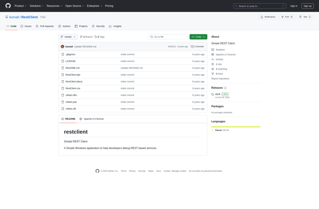Click the Notifications bell button
Viewport: 319px width, 209px height.
pos(268,17)
